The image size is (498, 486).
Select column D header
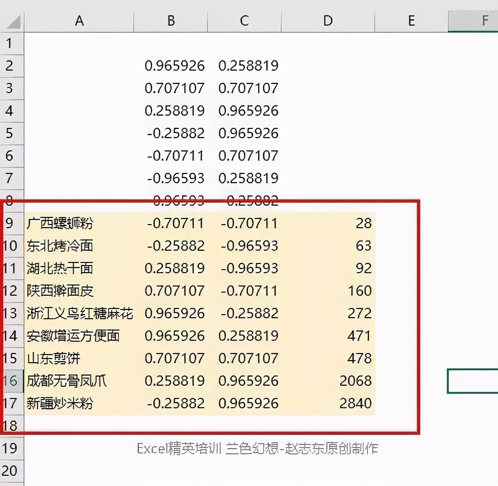328,20
